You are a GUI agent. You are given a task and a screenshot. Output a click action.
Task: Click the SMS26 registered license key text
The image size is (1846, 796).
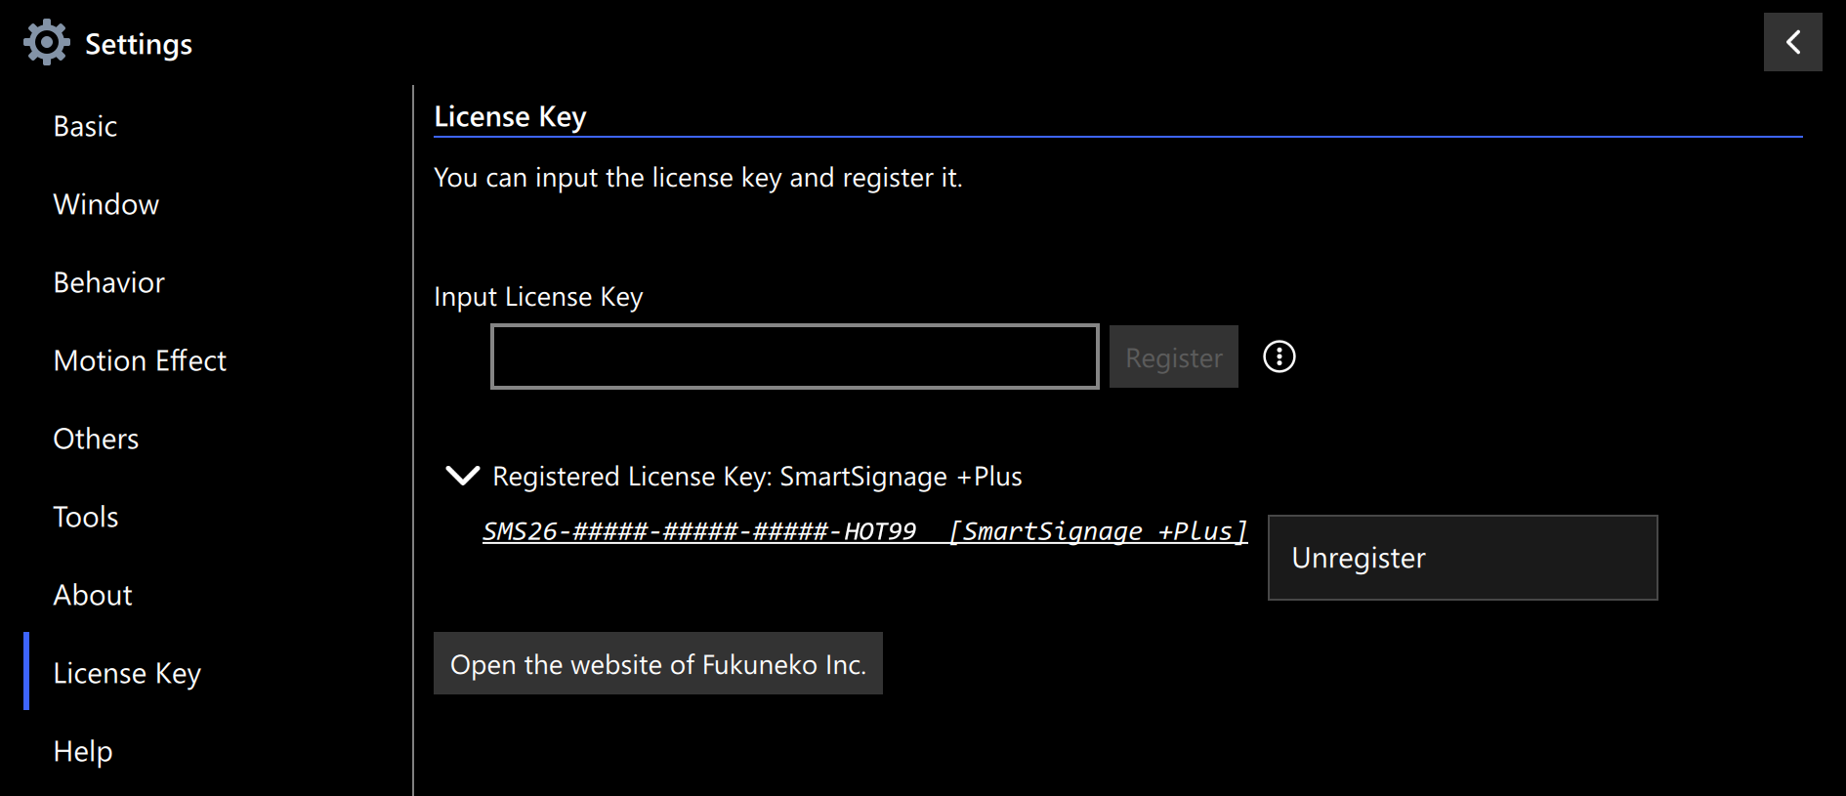[864, 531]
